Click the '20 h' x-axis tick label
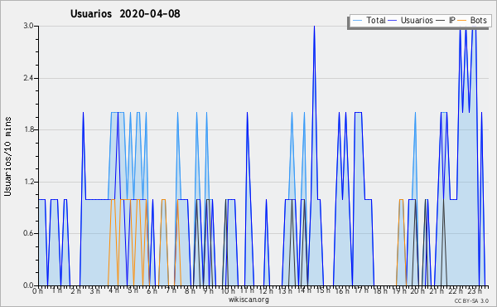The height and width of the screenshot is (307, 497). point(417,290)
